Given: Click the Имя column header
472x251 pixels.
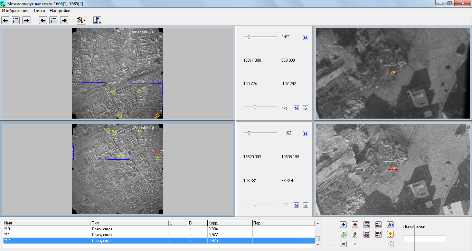Looking at the screenshot, I should click(x=47, y=223).
